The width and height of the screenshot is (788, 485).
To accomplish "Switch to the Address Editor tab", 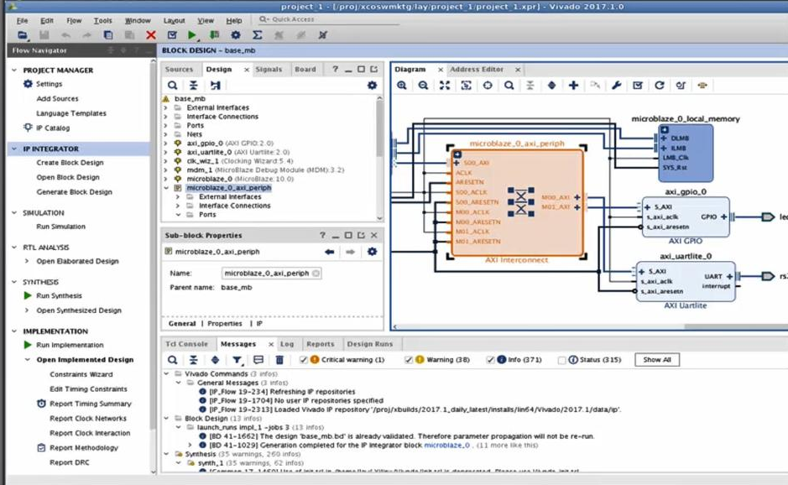I will coord(477,70).
